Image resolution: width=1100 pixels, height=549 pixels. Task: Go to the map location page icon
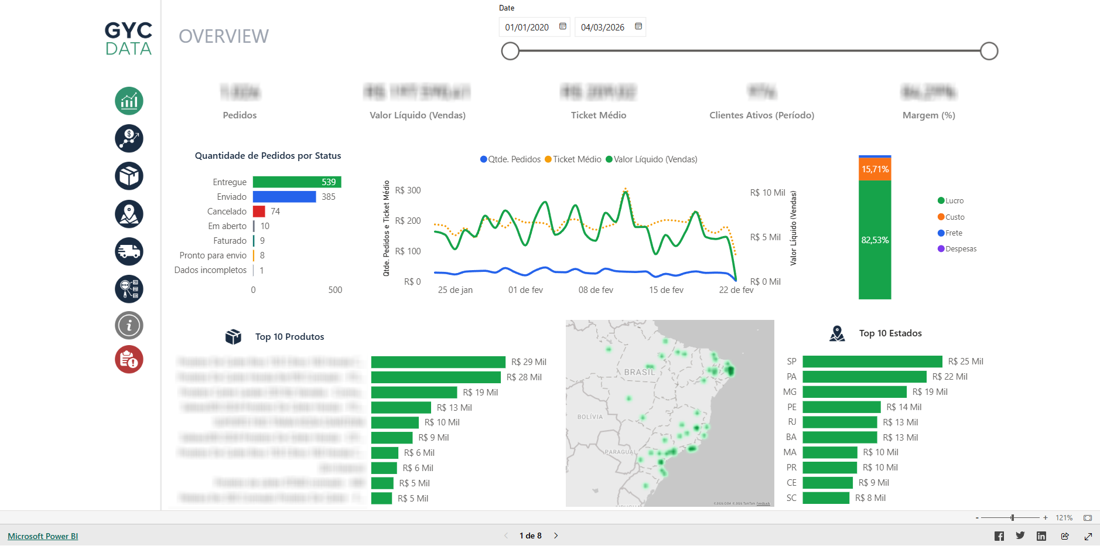(x=129, y=214)
